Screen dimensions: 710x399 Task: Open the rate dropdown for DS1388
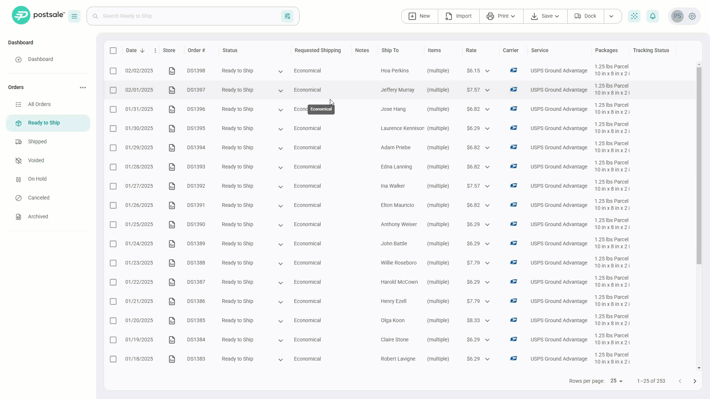488,263
